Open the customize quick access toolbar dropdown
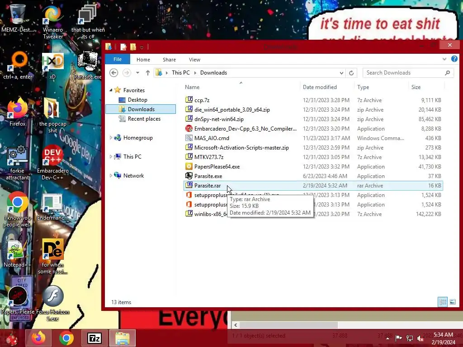The width and height of the screenshot is (463, 347). tap(142, 47)
